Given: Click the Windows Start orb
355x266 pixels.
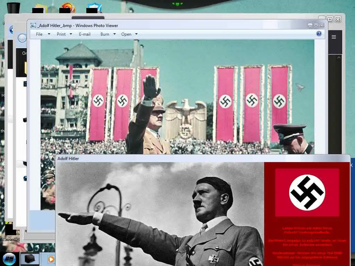Looking at the screenshot, I should [x=9, y=259].
